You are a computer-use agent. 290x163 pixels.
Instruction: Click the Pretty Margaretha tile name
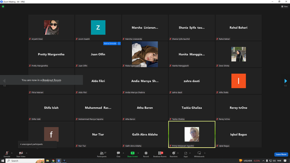click(x=51, y=54)
